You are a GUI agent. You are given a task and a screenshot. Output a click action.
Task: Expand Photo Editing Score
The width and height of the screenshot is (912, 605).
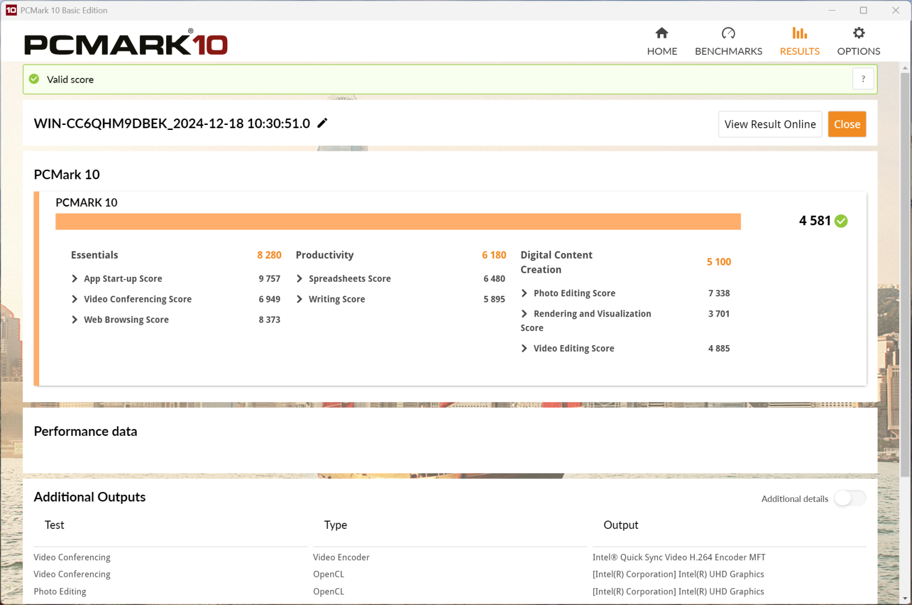click(x=525, y=293)
